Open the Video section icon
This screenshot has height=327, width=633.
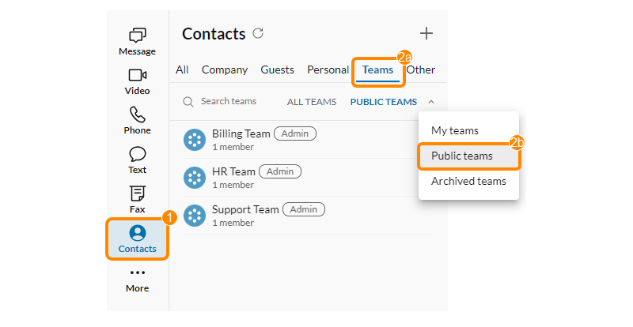point(137,75)
